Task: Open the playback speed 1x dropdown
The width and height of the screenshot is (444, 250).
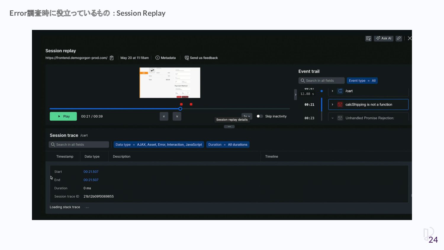Action: (x=247, y=116)
